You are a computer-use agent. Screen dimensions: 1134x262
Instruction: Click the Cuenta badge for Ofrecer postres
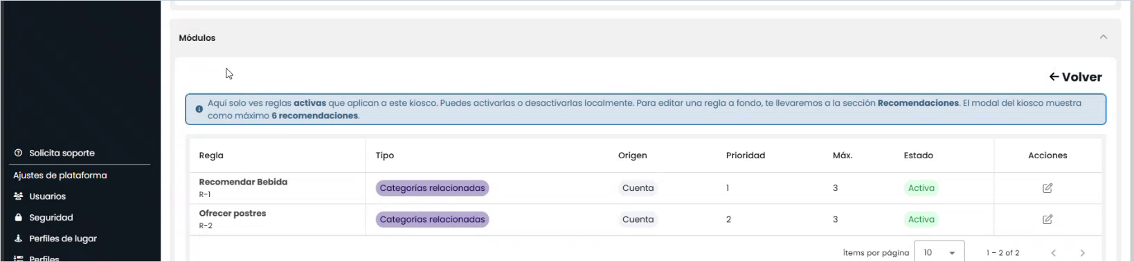638,219
